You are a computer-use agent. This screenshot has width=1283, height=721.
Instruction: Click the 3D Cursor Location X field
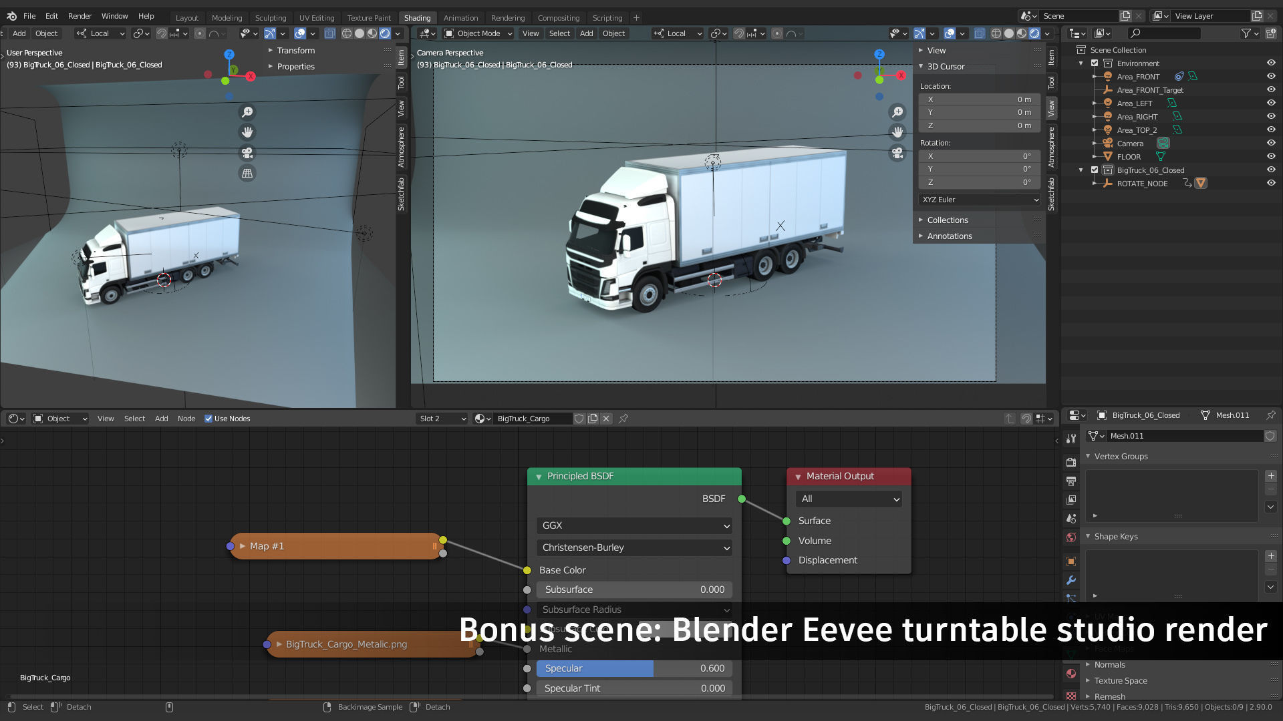click(980, 99)
